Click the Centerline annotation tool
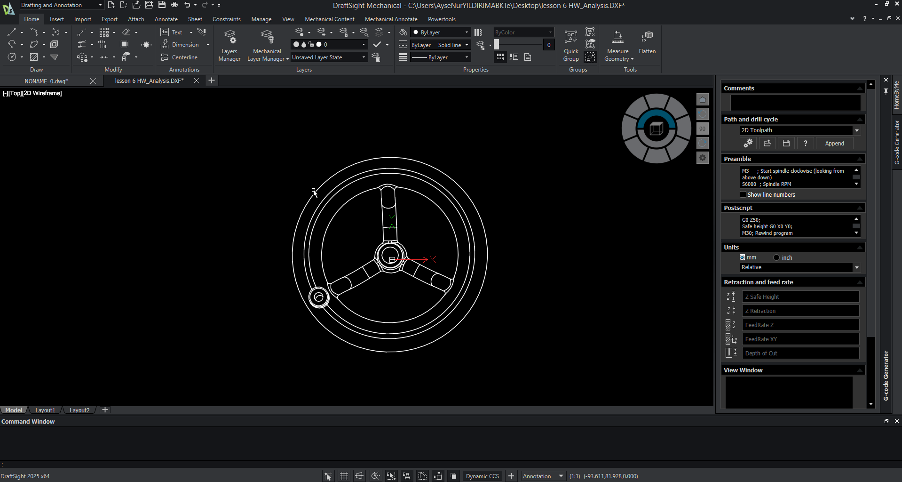902x482 pixels. (179, 57)
